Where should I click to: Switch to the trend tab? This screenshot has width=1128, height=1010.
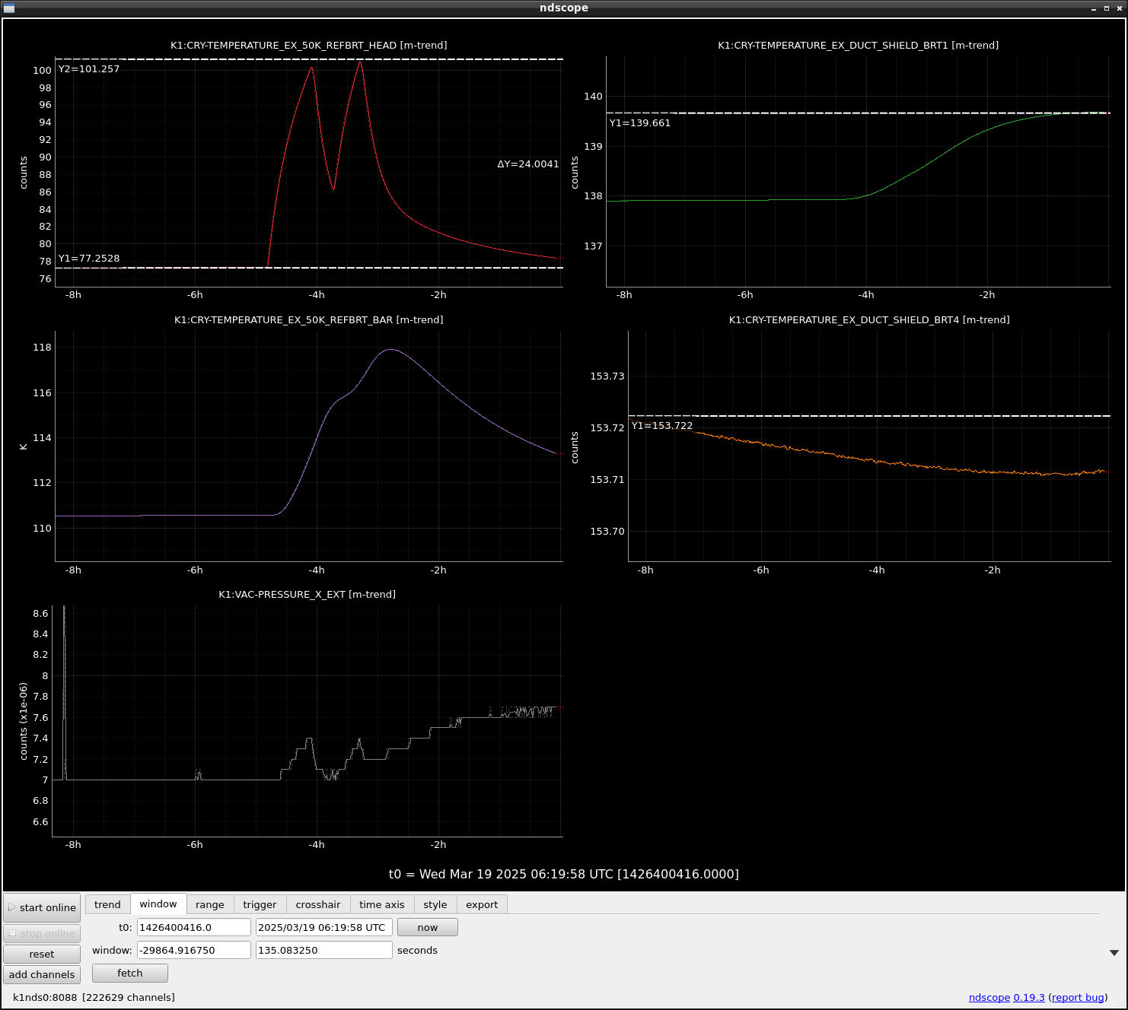(107, 904)
